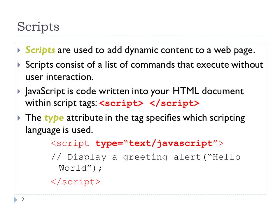Click the green italic word "type"

click(54, 118)
